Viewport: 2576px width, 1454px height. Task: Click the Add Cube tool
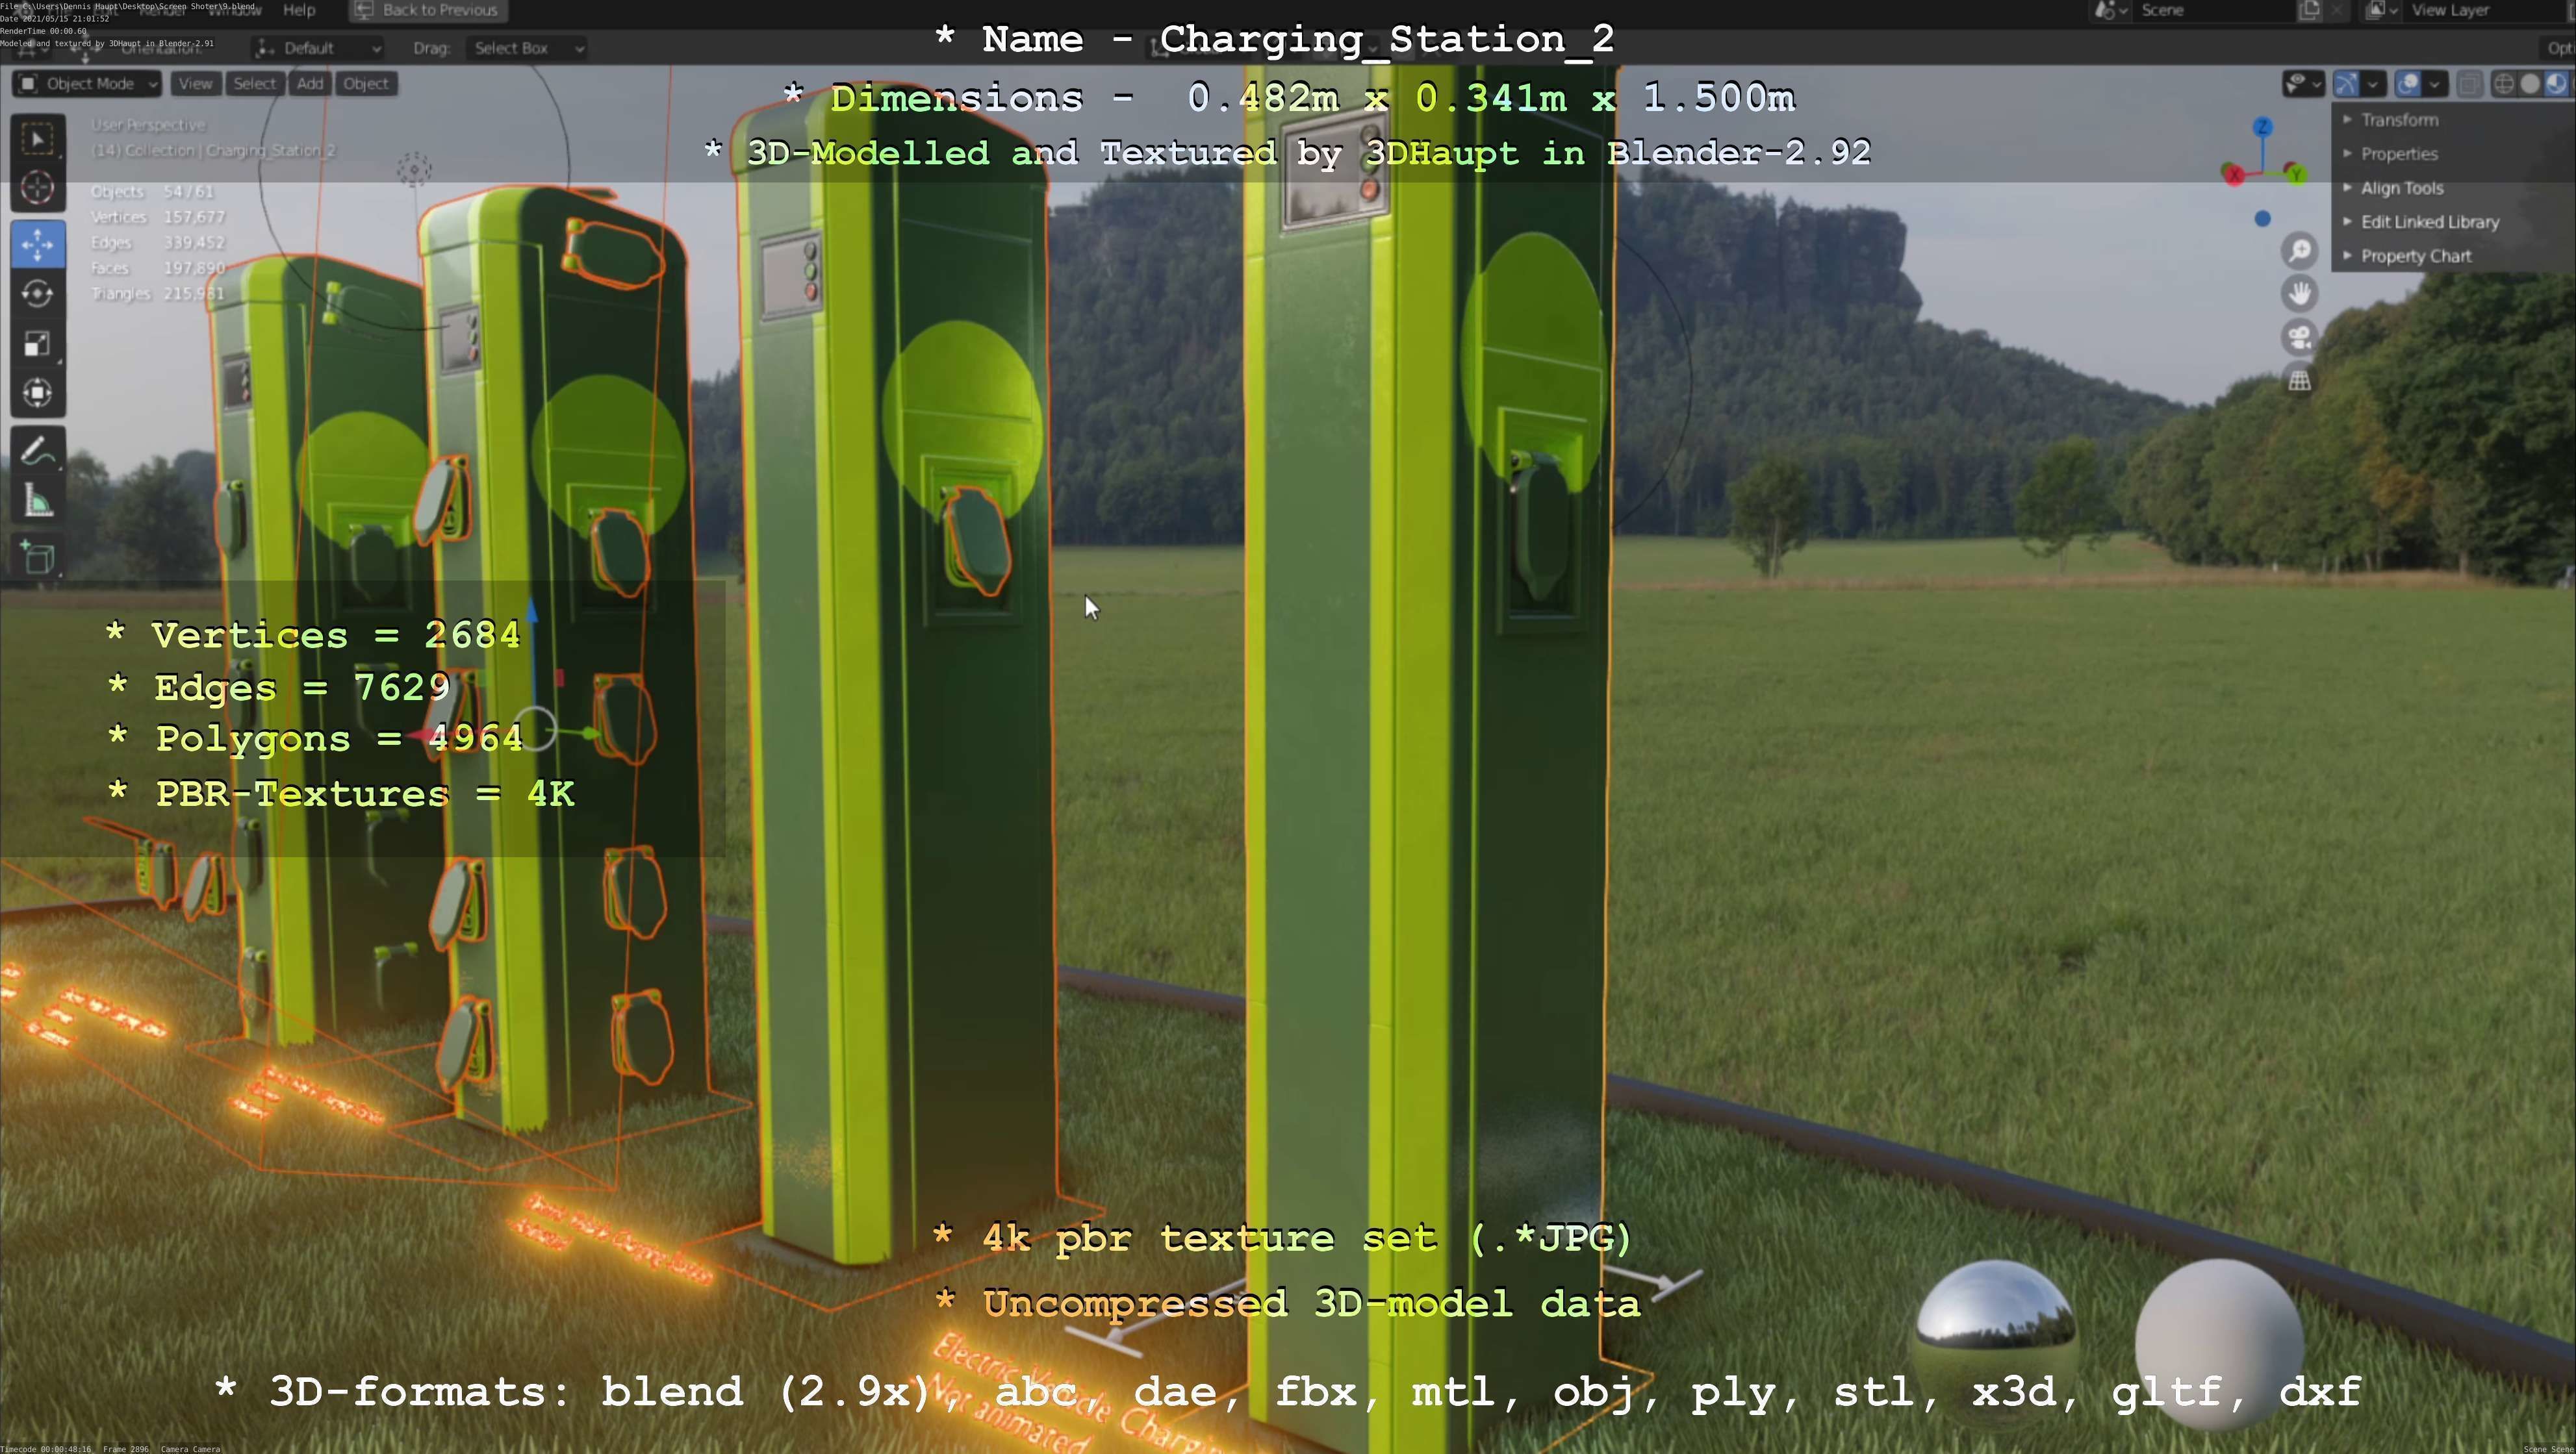point(38,558)
